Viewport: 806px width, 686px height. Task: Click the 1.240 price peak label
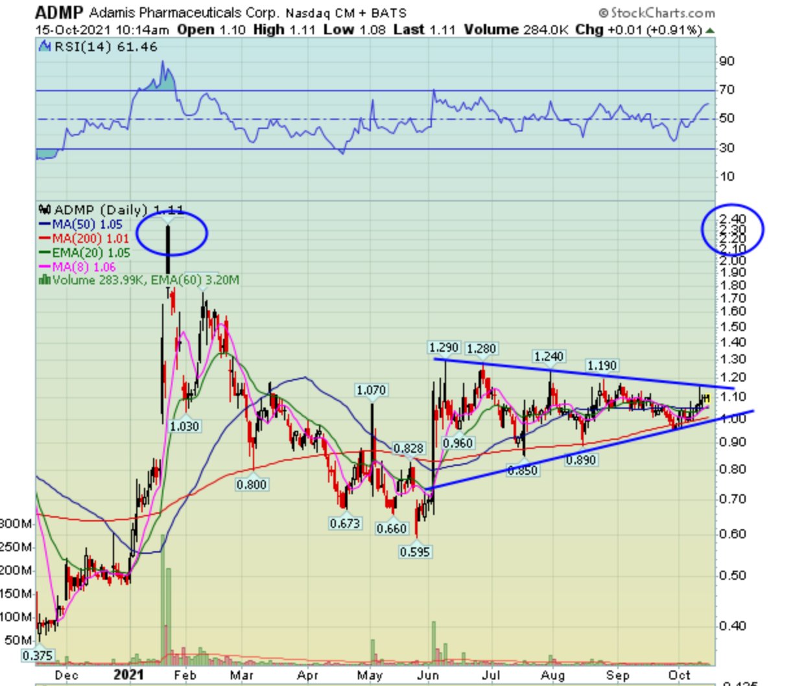click(549, 356)
